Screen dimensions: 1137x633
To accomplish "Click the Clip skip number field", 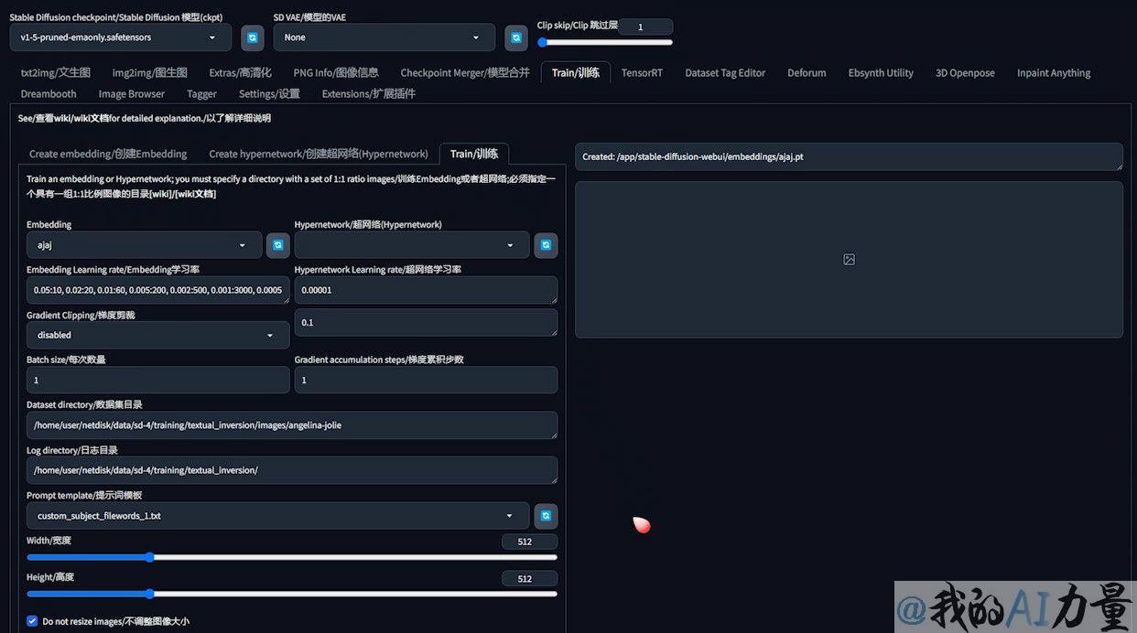I will pyautogui.click(x=645, y=27).
